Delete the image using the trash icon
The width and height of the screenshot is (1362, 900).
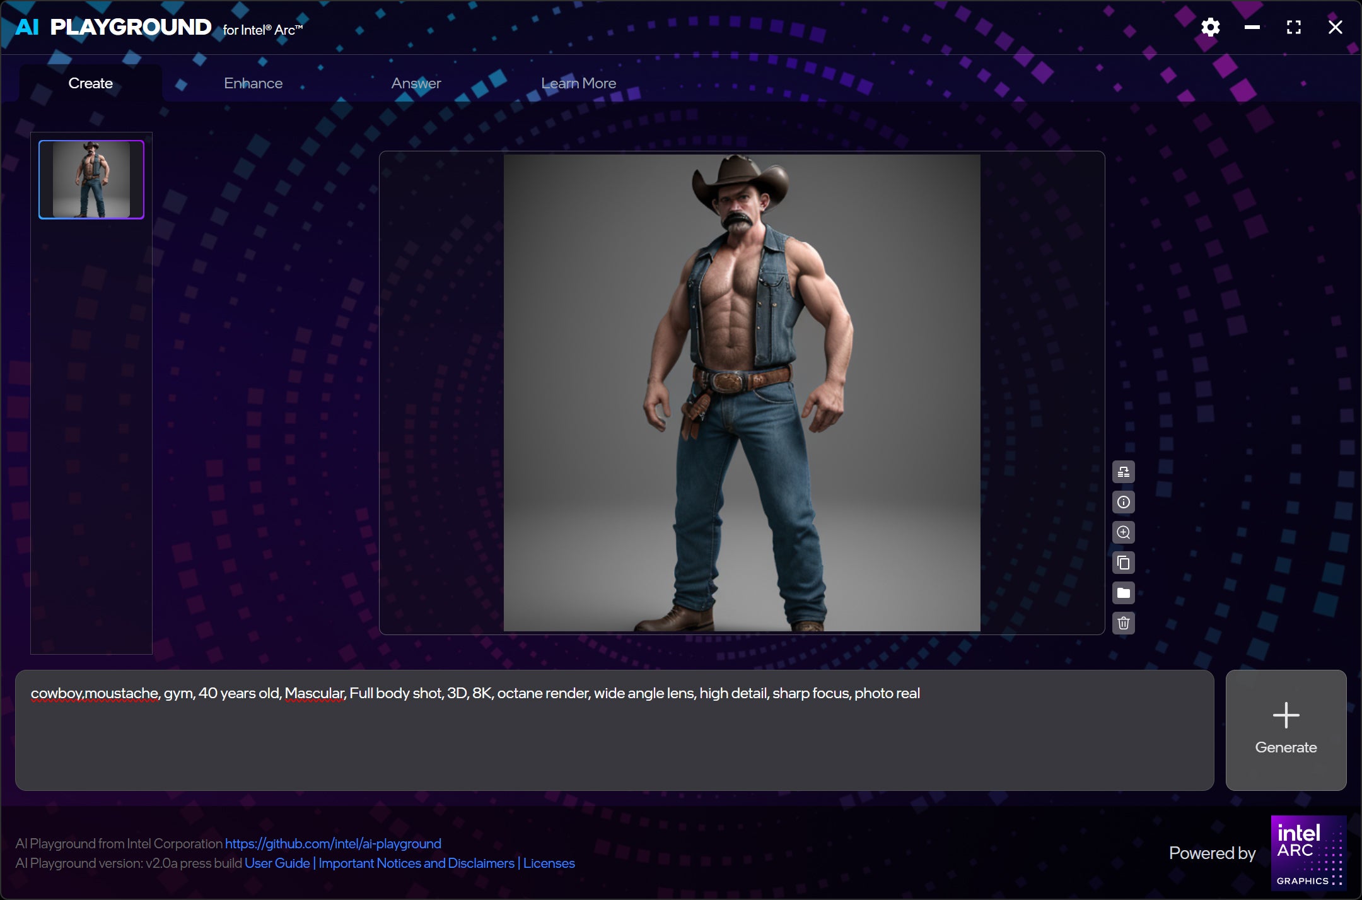tap(1123, 623)
